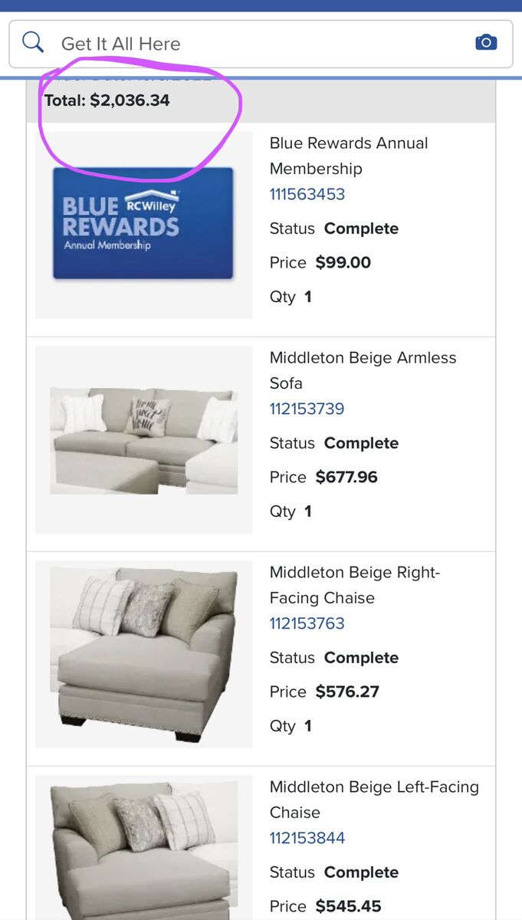
Task: Tap the $576.27 right chaise price
Action: coord(347,692)
